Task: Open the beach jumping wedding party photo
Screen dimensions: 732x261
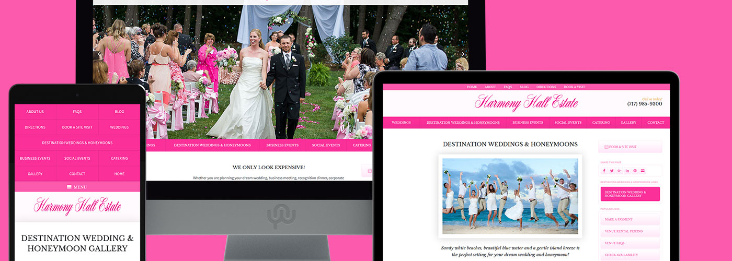Action: click(510, 196)
